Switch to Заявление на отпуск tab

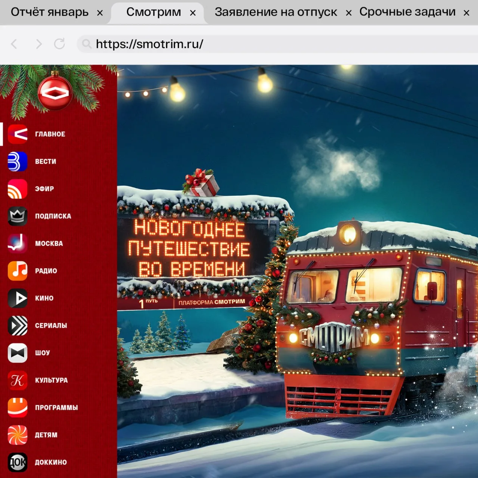(276, 12)
